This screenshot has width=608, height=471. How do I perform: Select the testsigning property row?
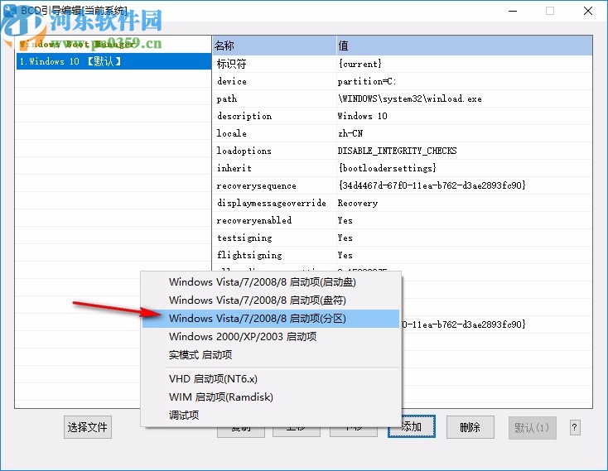tap(402, 238)
